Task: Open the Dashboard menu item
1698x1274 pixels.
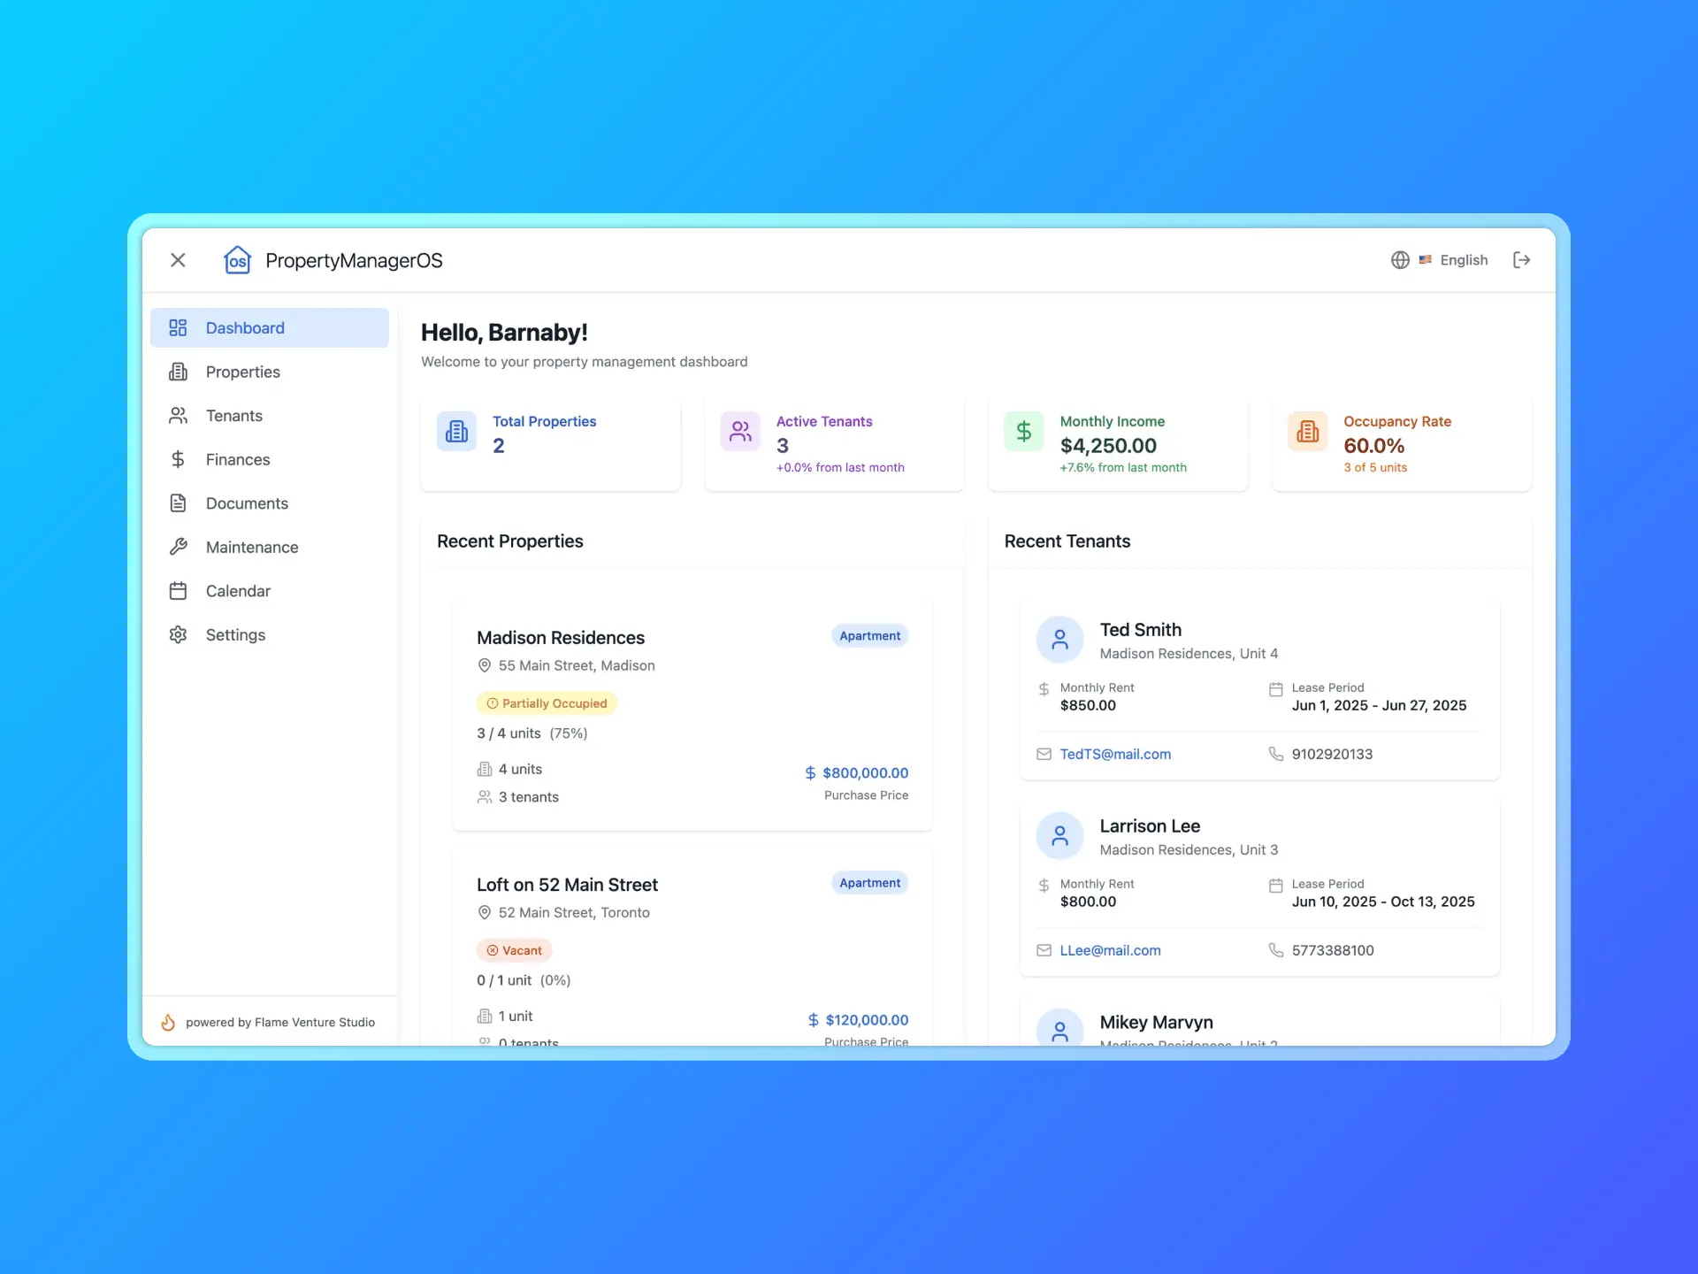Action: (270, 328)
